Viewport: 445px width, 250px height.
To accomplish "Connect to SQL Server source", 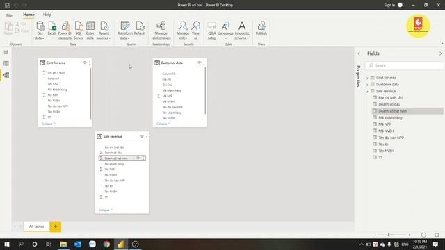I will 79,31.
